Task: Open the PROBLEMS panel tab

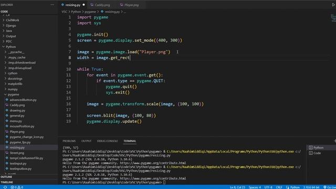Action: [x=69, y=141]
